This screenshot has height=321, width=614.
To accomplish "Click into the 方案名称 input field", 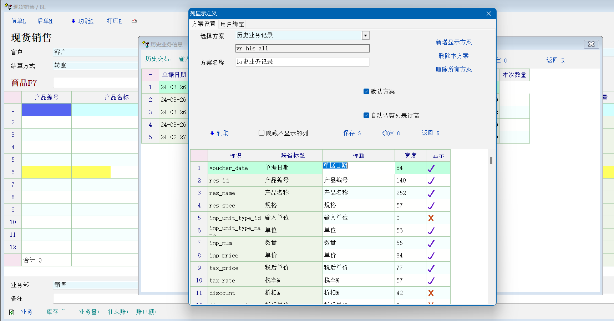I will pos(302,62).
